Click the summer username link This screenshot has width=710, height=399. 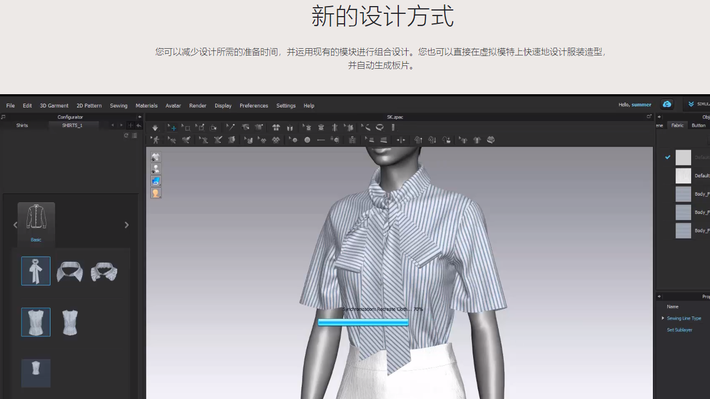(x=641, y=105)
